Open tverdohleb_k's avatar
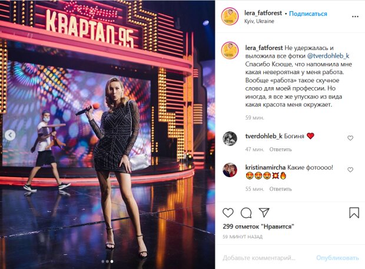 (230, 138)
